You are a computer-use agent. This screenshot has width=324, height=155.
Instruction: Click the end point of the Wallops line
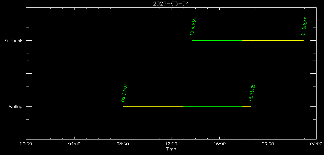click(x=251, y=106)
